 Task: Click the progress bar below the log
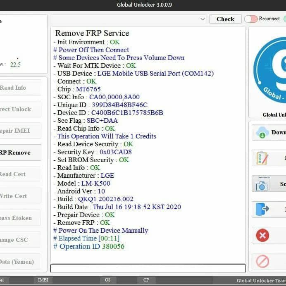coord(148,269)
